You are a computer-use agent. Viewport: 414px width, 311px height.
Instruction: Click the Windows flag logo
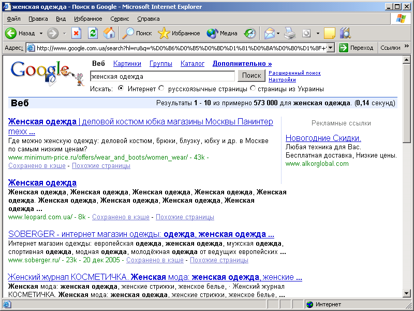point(401,19)
